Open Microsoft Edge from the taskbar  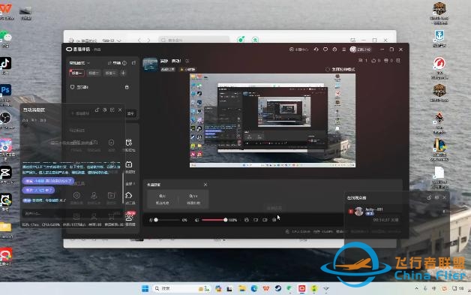pos(254,289)
